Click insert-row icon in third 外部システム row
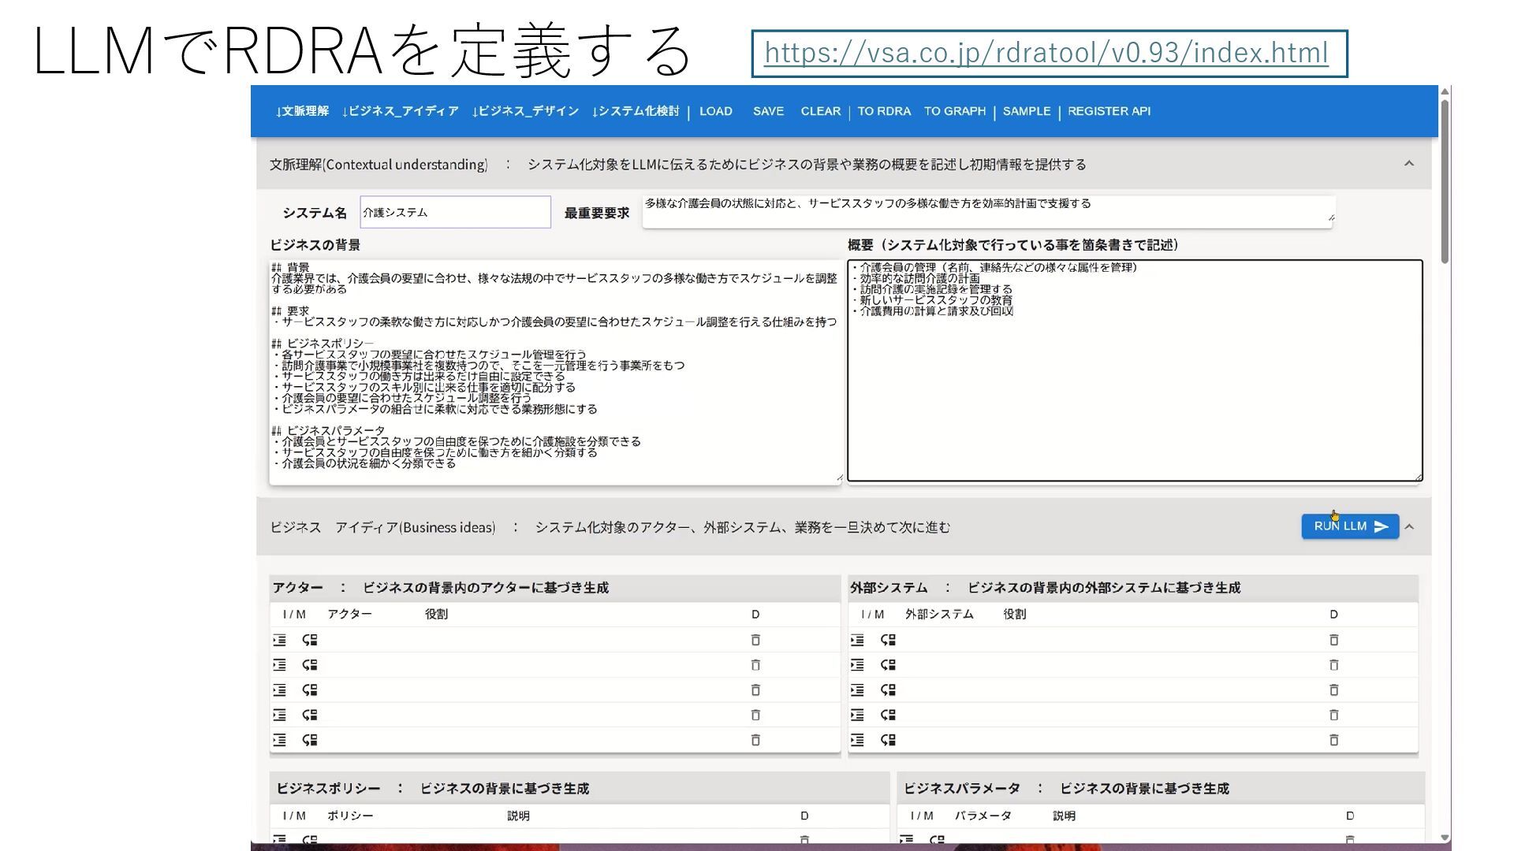 [x=857, y=690]
